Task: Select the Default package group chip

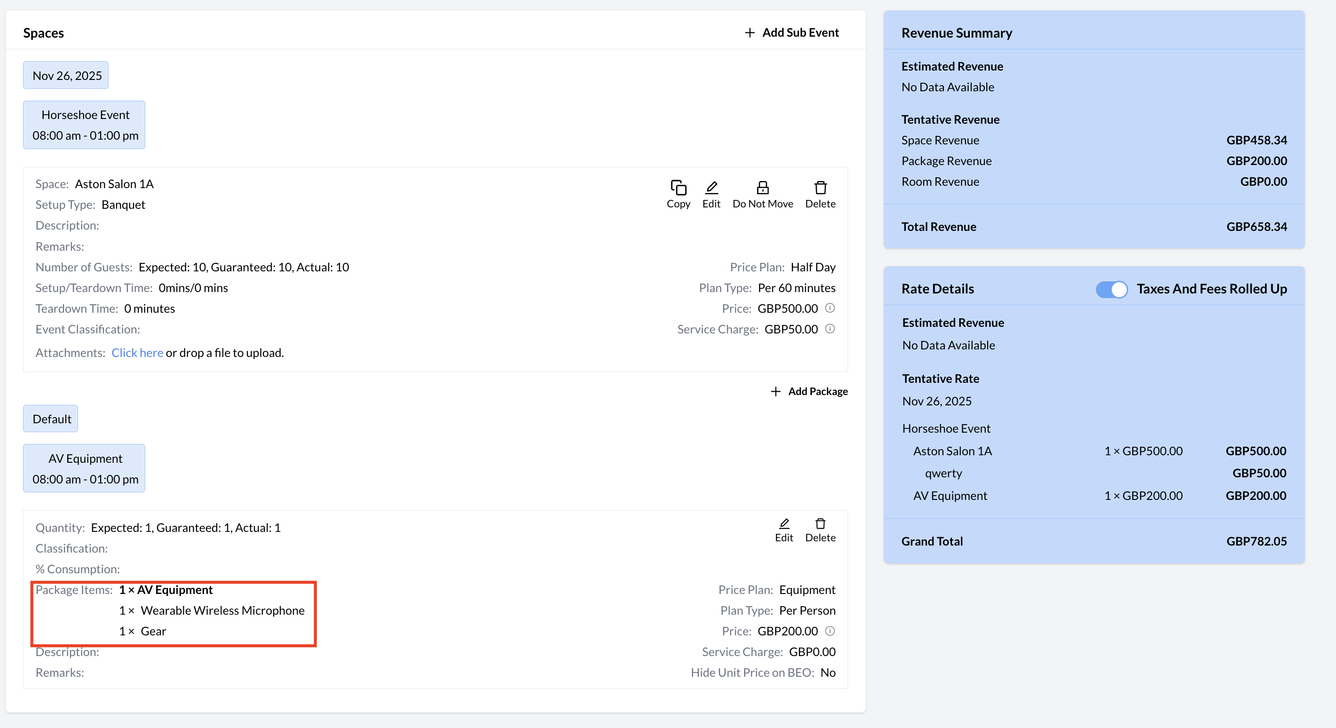Action: [x=51, y=419]
